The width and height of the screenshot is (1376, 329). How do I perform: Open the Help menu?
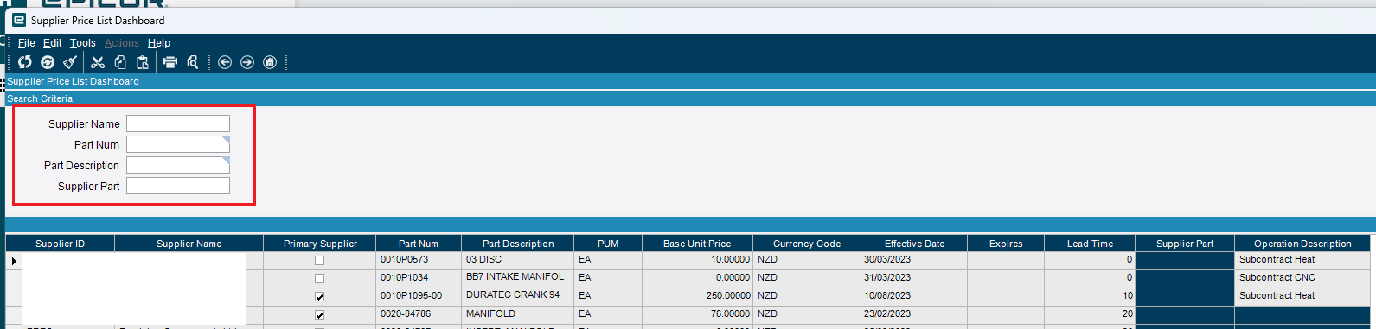[x=159, y=42]
